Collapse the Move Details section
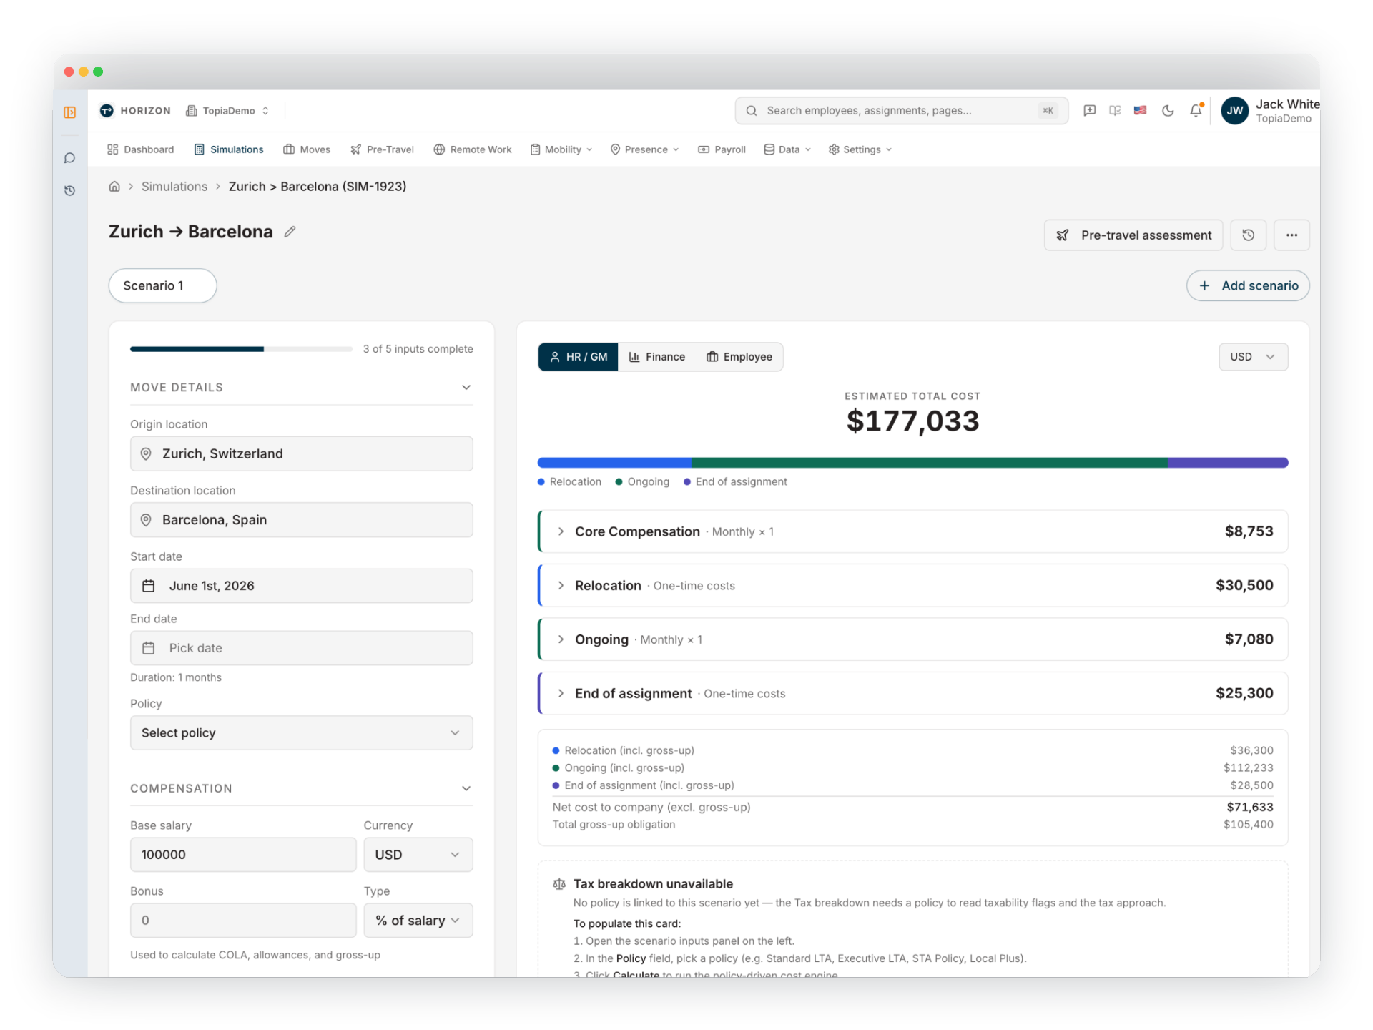The image size is (1373, 1030). (466, 388)
